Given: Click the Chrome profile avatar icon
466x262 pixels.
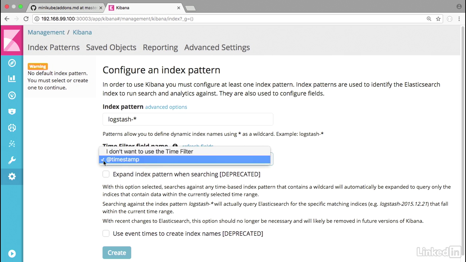Looking at the screenshot, I should 459,7.
